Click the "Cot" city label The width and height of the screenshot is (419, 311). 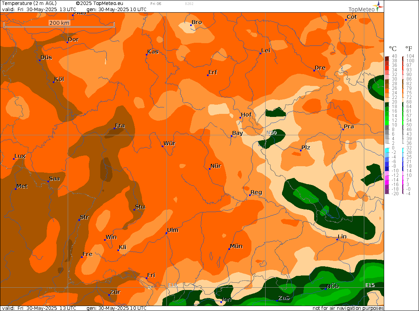(x=352, y=17)
